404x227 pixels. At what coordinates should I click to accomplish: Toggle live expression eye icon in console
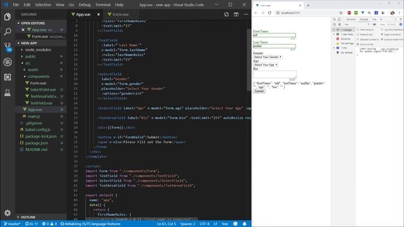(374, 25)
